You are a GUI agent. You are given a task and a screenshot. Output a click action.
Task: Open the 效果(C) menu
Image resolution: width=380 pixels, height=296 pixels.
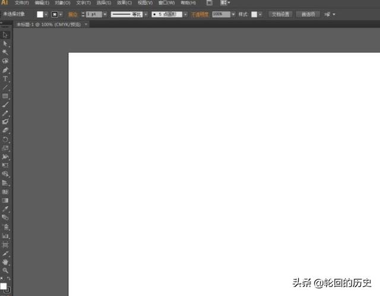124,3
